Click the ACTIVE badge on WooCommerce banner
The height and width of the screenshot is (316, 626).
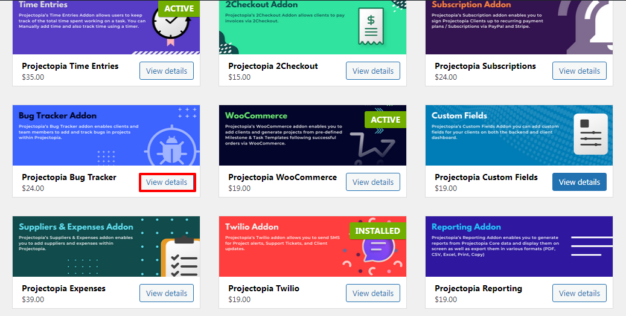[x=385, y=120]
